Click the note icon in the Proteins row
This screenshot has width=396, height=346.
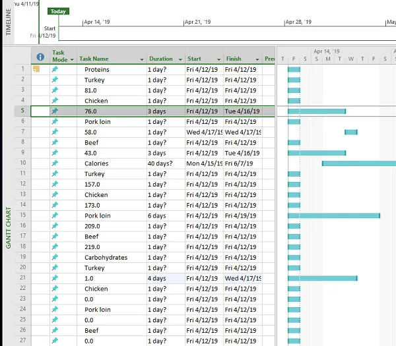click(x=37, y=69)
